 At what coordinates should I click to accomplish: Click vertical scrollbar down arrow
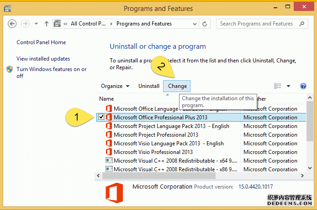pyautogui.click(x=310, y=168)
